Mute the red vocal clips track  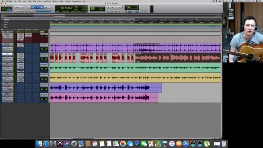coord(12,56)
